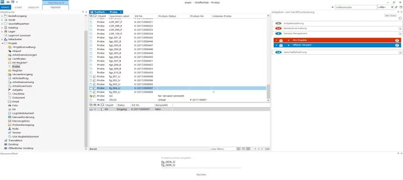Viewport: 403px width, 180px height.
Task: Select the Kit-Register icon in the object tree
Action: point(10,62)
